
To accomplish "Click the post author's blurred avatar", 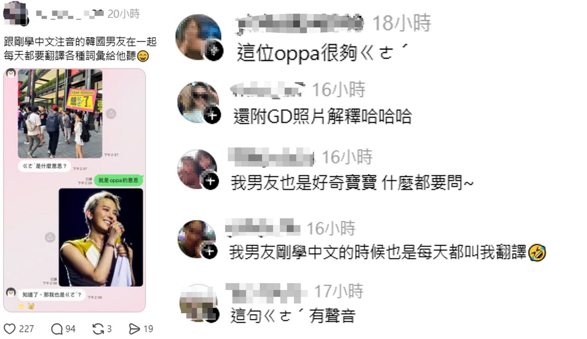I will point(15,13).
